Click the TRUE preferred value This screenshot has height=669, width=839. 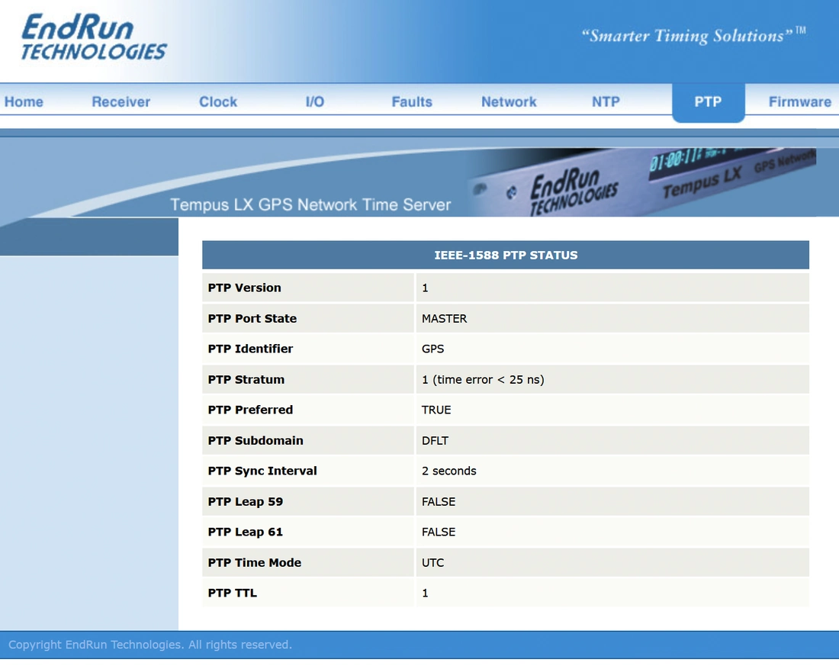point(436,410)
